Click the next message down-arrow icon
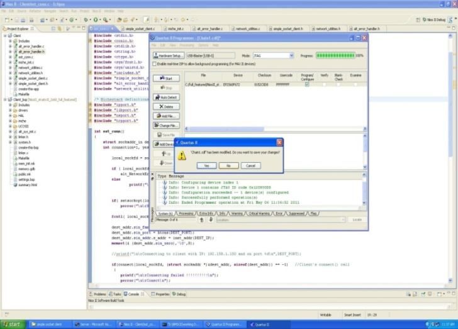This screenshot has height=329, width=458. [x=211, y=220]
